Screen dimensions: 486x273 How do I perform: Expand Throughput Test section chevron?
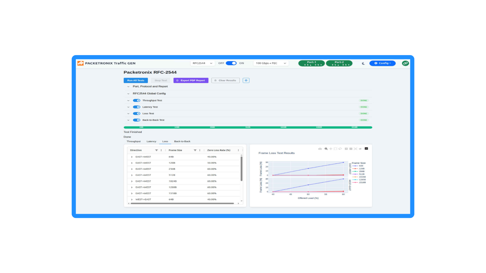128,101
